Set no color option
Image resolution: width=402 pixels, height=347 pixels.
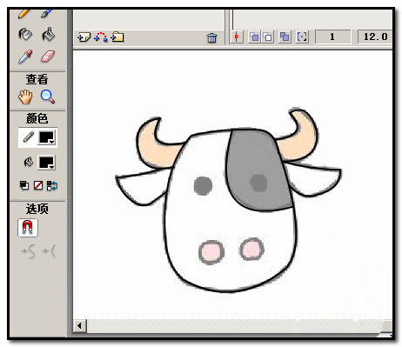pyautogui.click(x=38, y=185)
